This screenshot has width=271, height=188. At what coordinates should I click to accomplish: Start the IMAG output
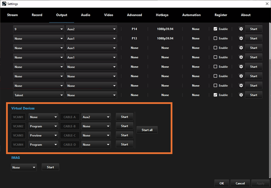[50, 167]
